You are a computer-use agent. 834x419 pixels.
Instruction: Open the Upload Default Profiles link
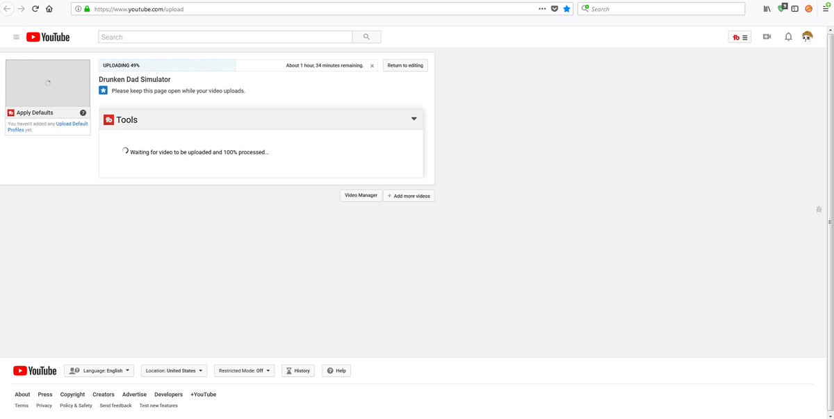pyautogui.click(x=48, y=126)
